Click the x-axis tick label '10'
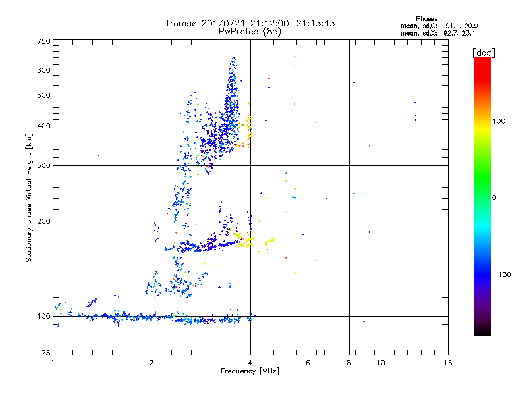 (381, 363)
